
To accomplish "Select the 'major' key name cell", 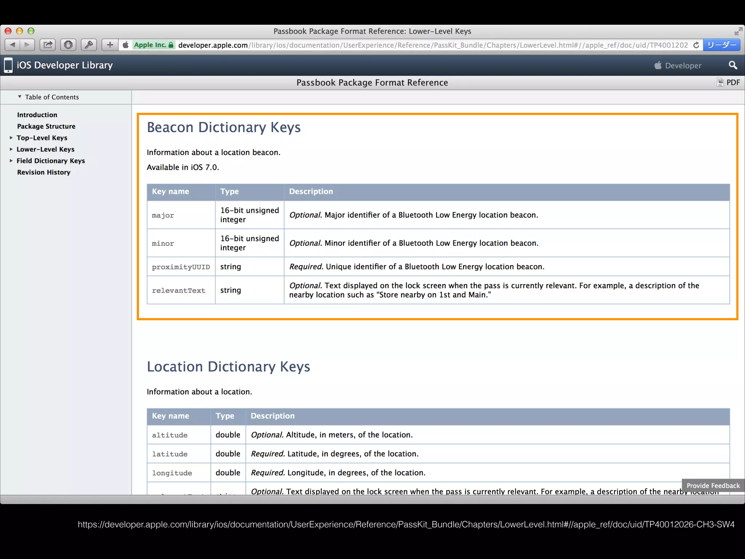I will tap(181, 215).
